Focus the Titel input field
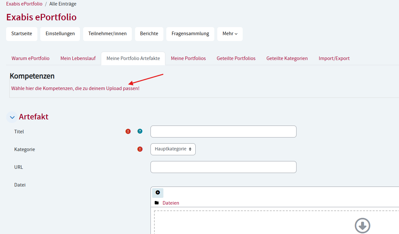The width and height of the screenshot is (399, 234). [223, 131]
